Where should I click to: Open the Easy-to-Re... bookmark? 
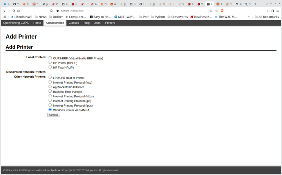[x=100, y=17]
